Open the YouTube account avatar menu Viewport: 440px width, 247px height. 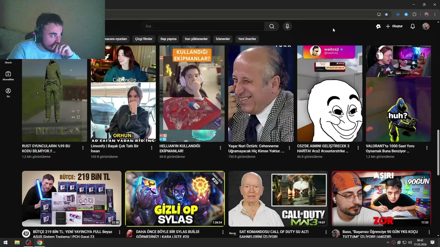pos(426,26)
